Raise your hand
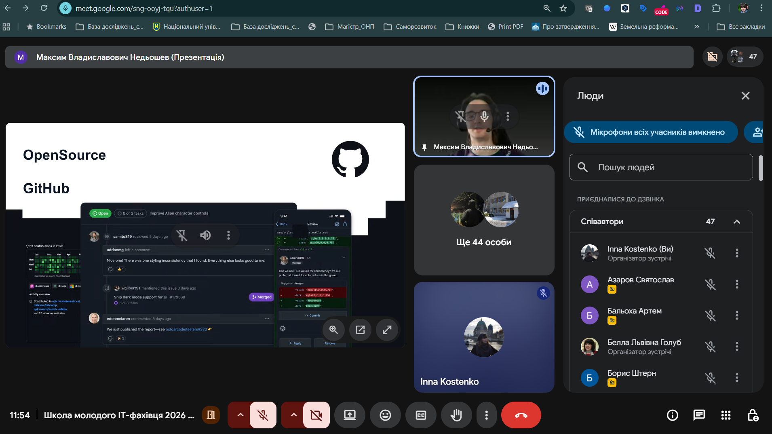 (x=456, y=415)
